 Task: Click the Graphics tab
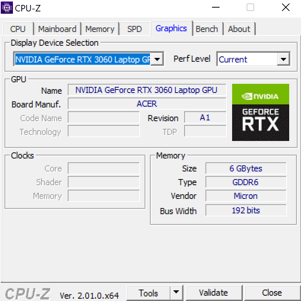[171, 29]
